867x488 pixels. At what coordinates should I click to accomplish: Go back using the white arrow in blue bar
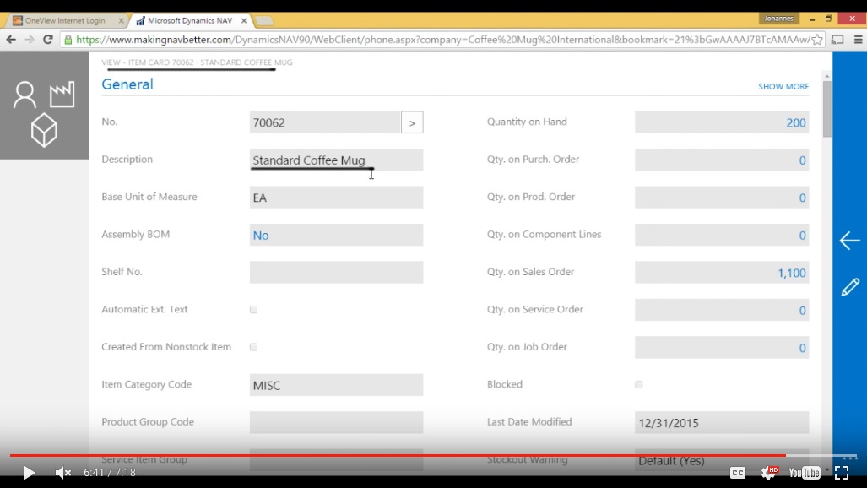(x=850, y=240)
